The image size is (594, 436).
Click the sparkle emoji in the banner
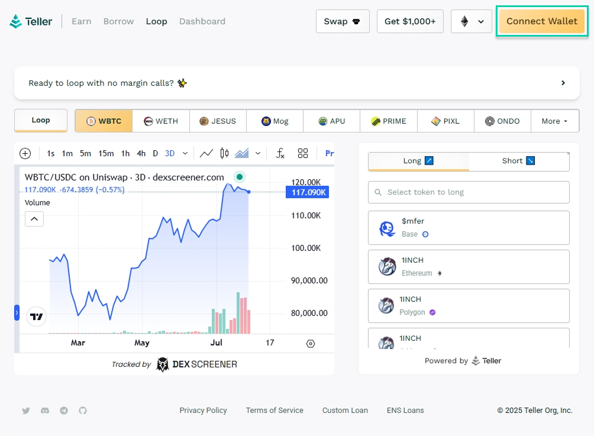tap(182, 83)
